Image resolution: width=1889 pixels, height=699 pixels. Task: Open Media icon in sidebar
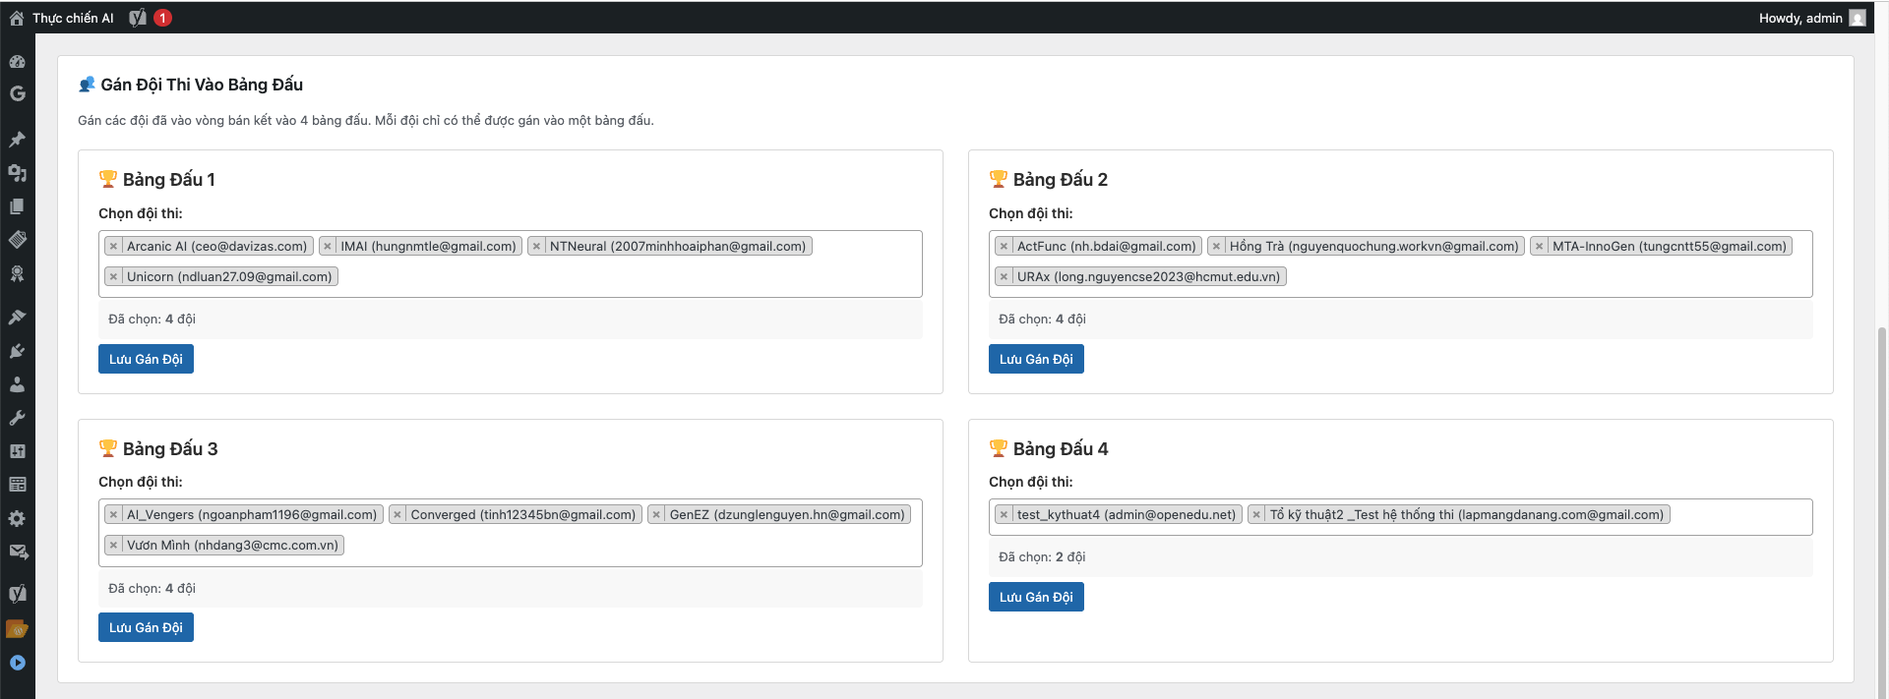point(17,173)
